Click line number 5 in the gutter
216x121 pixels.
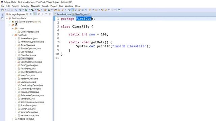(x=58, y=34)
